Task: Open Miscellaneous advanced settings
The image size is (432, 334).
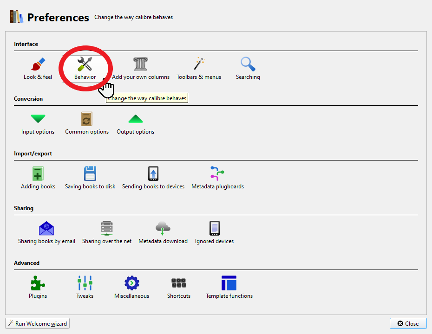Action: pos(131,288)
